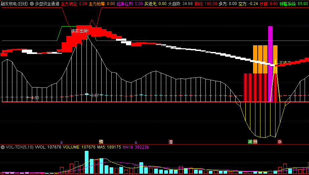The width and height of the screenshot is (309, 175).
Task: Click the 榜 marker icon
Action: (x=101, y=142)
